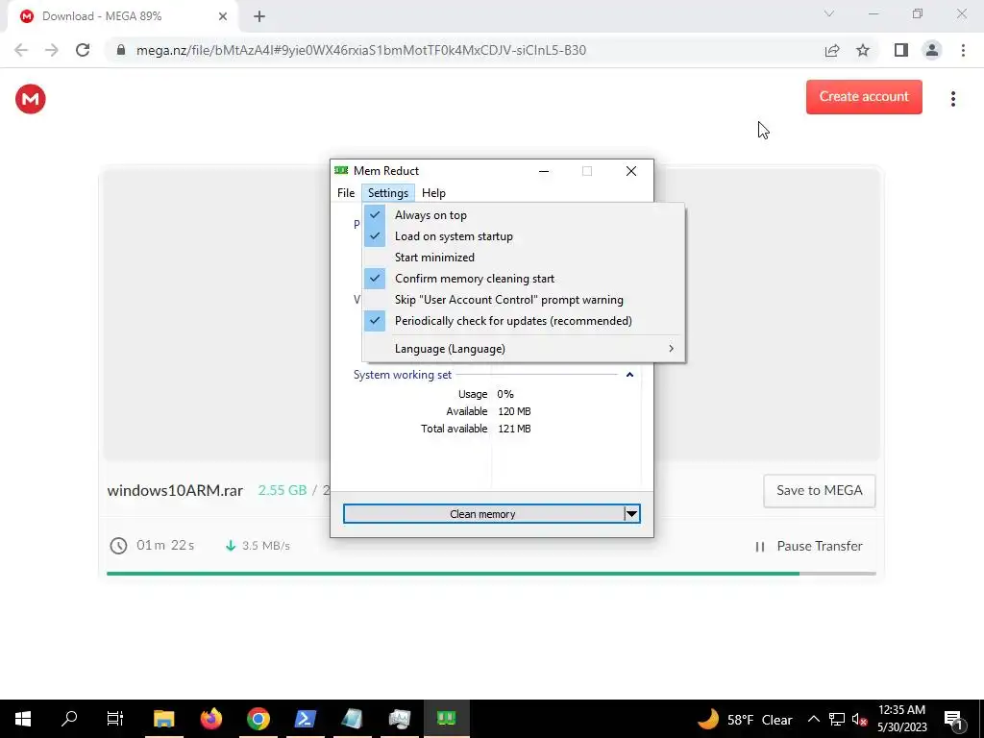
Task: Click the MEGA logo icon
Action: tap(30, 99)
